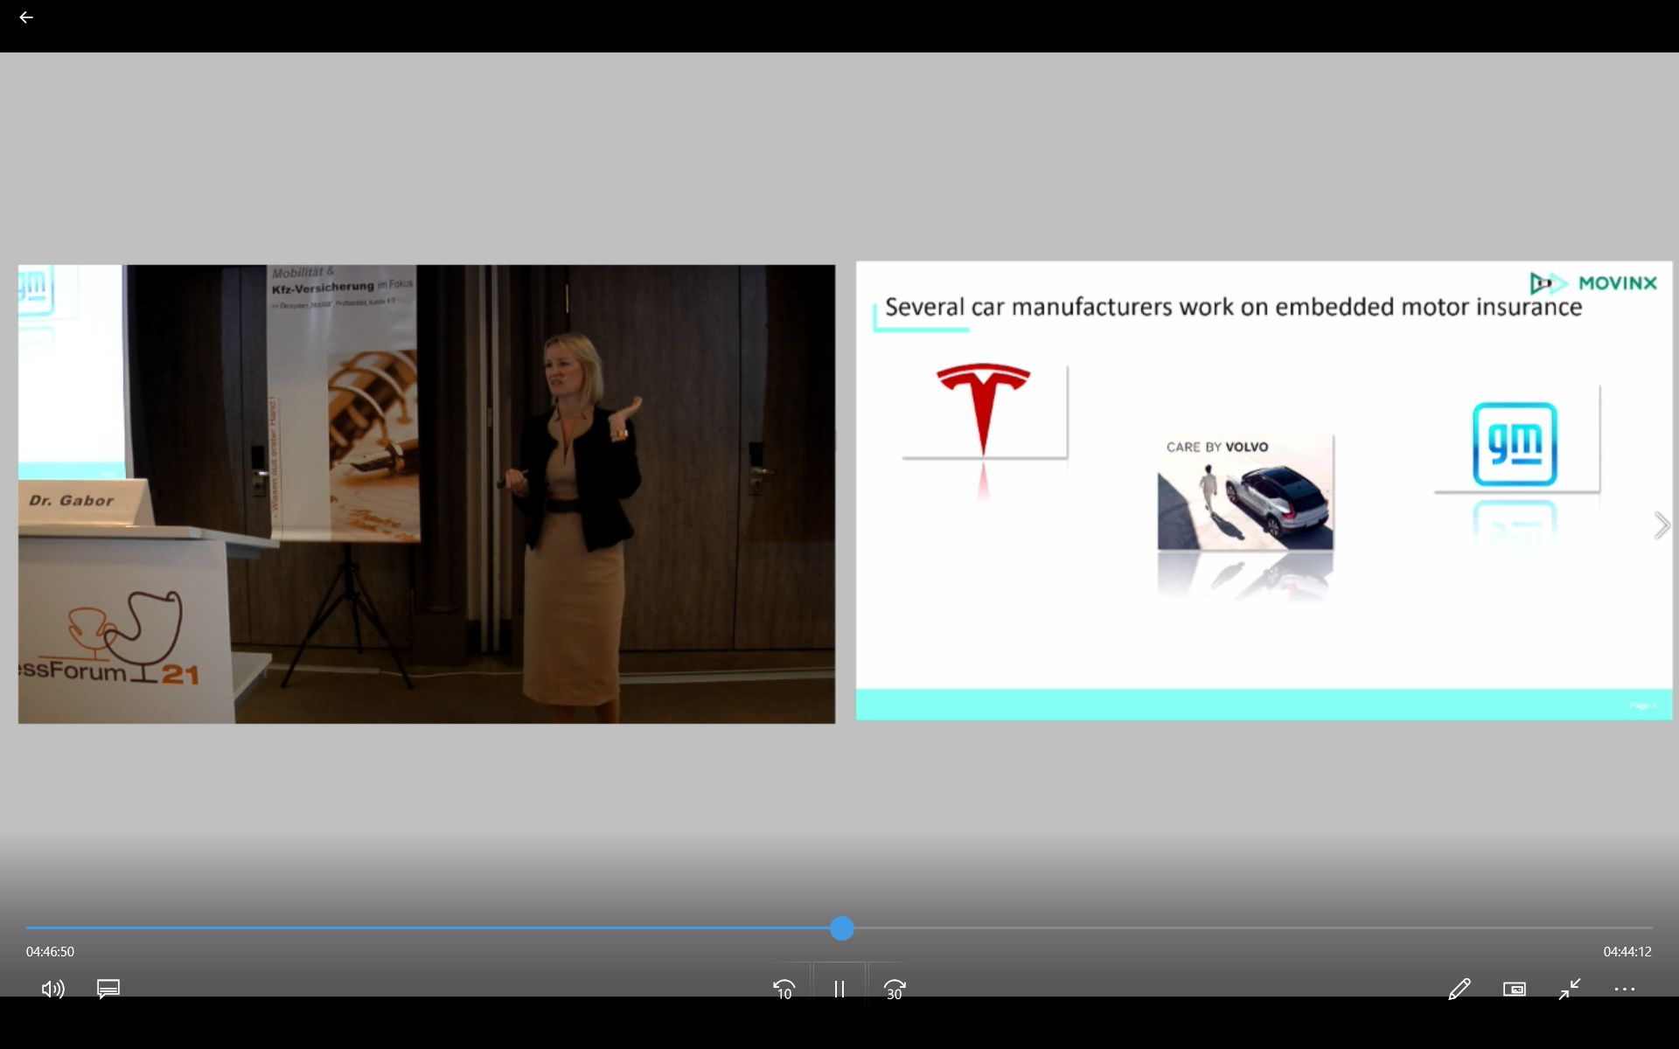The image size is (1679, 1049).
Task: Open the volume control speaker icon
Action: tap(52, 989)
